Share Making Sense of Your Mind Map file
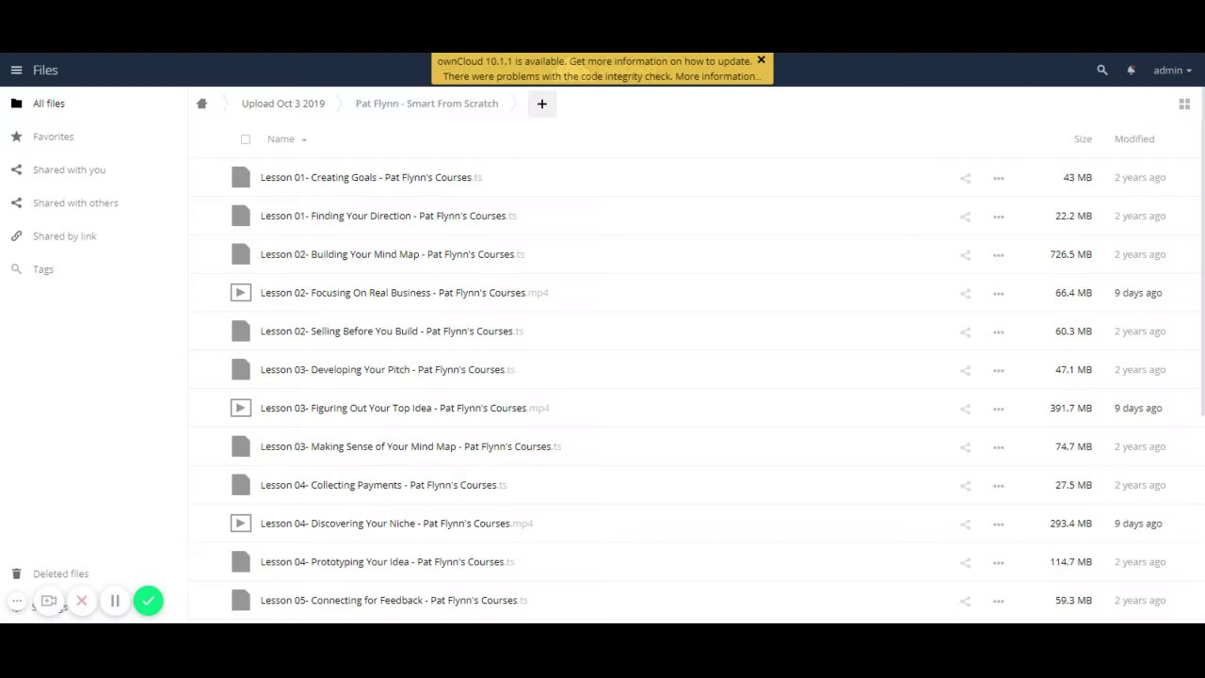The height and width of the screenshot is (678, 1205). (x=965, y=447)
